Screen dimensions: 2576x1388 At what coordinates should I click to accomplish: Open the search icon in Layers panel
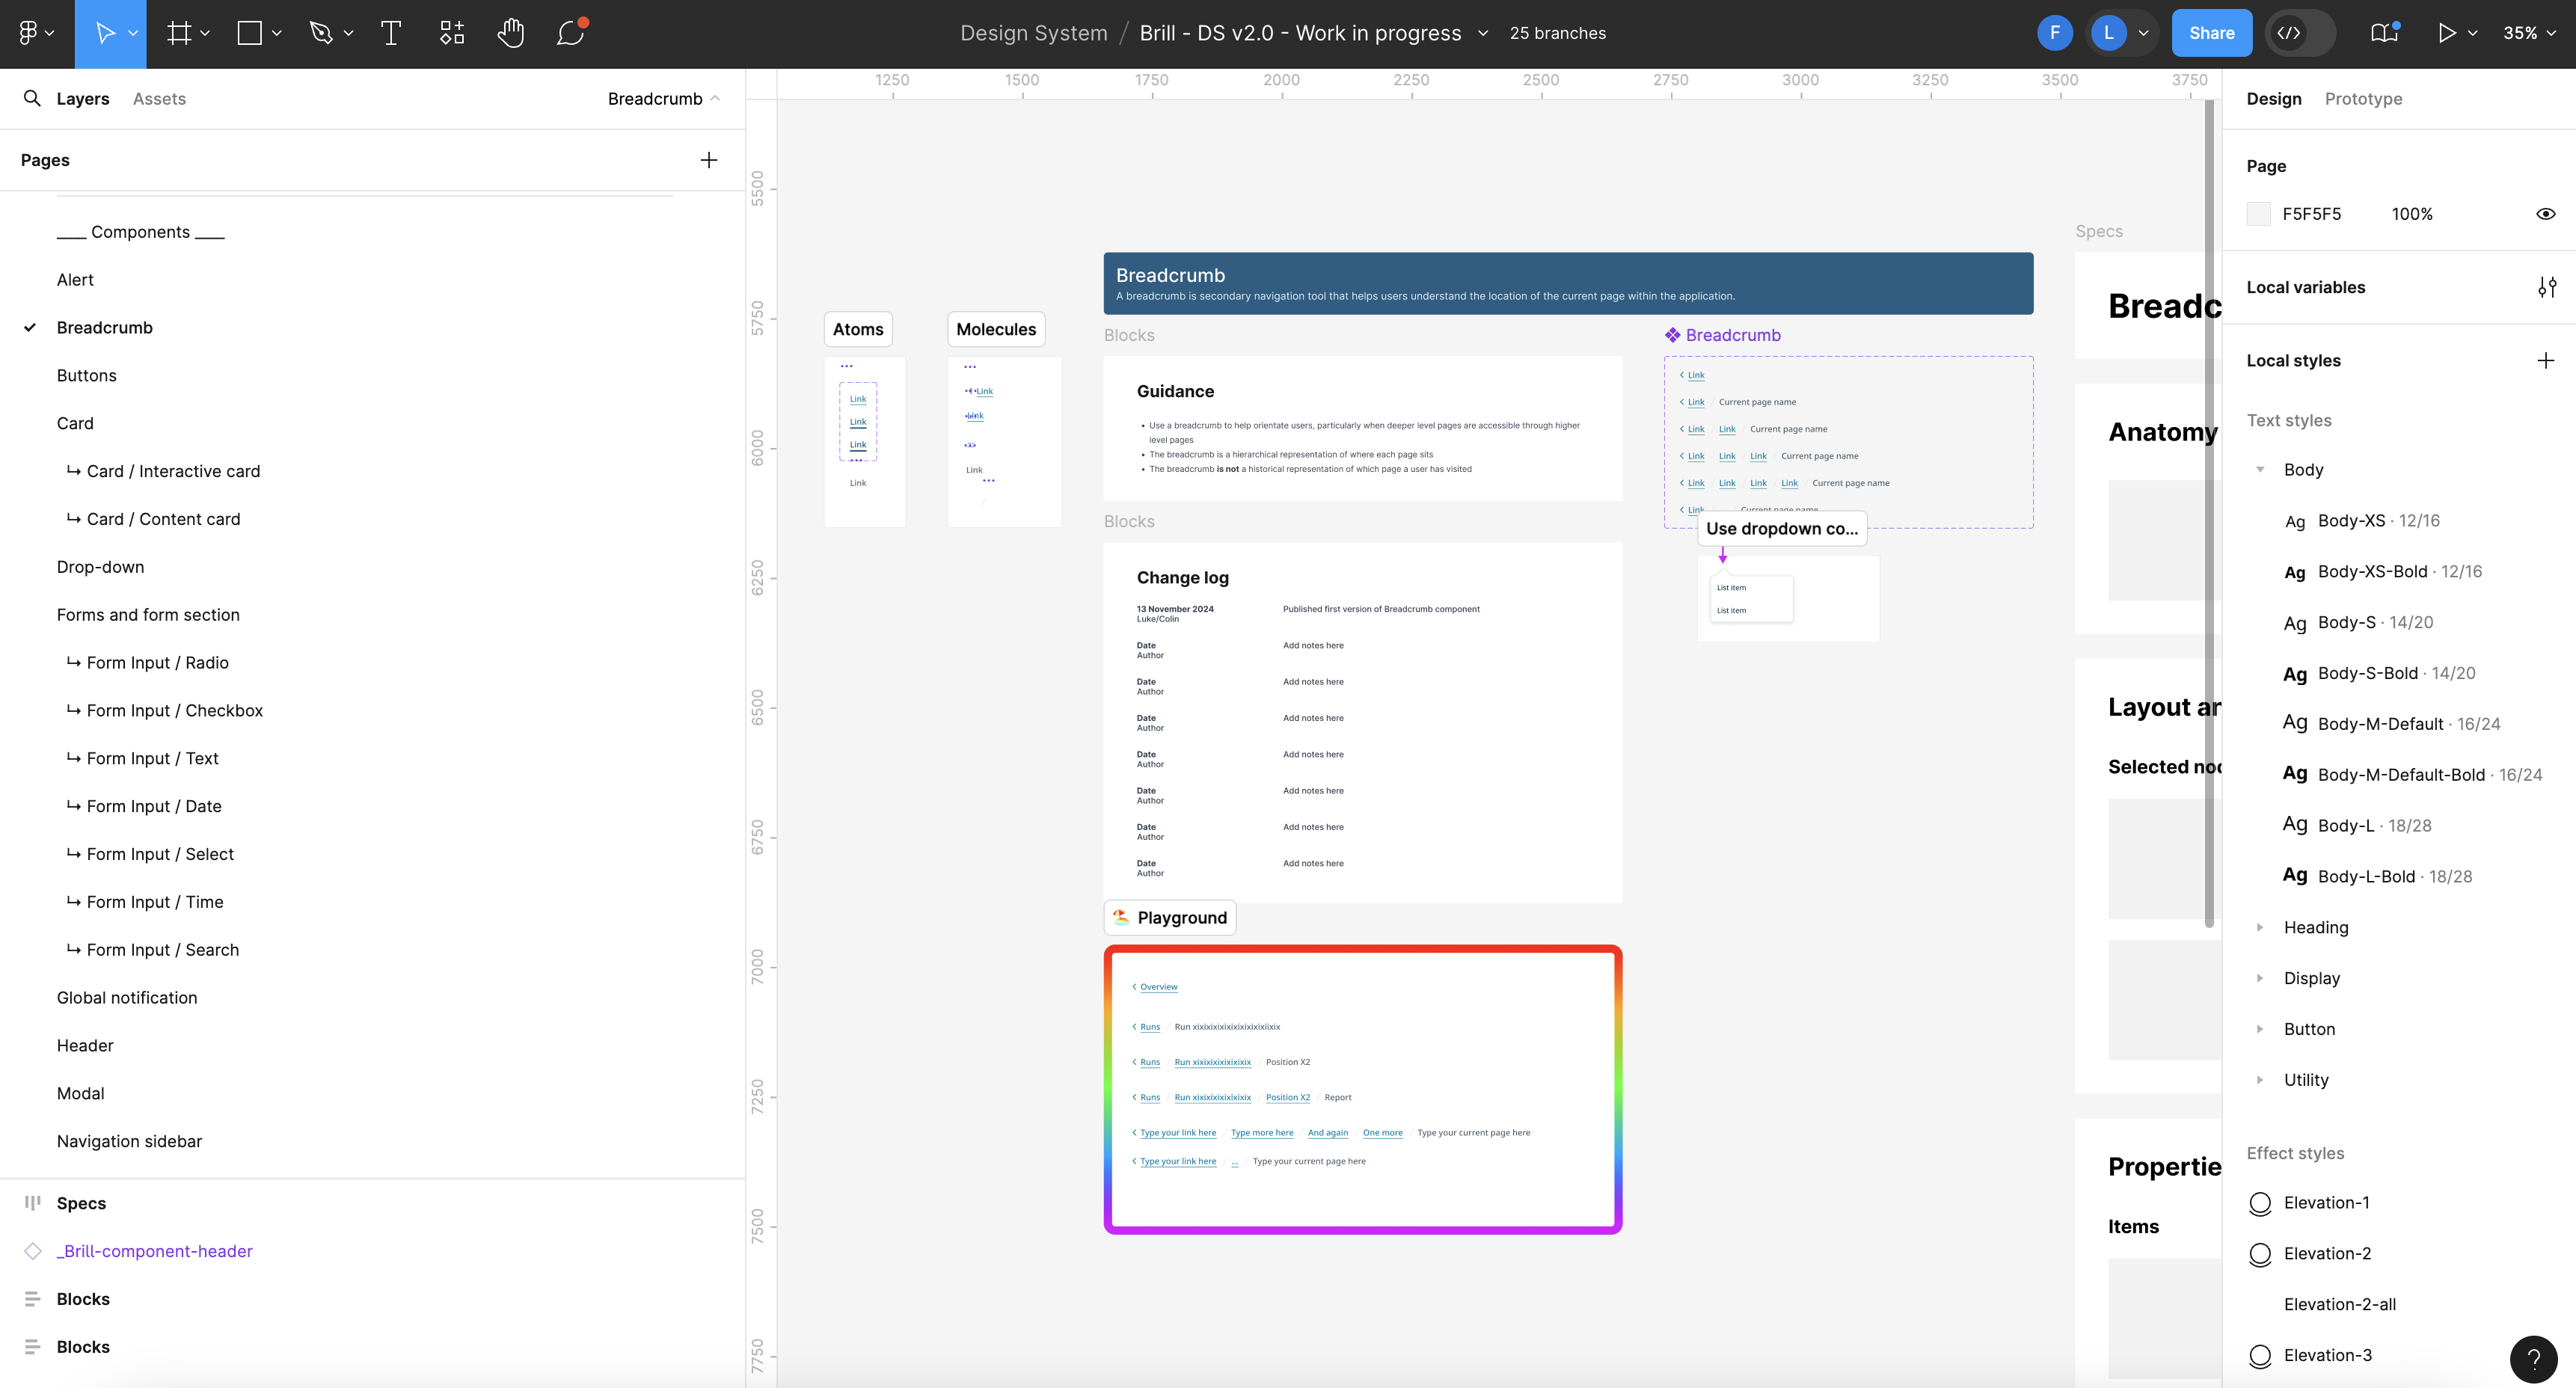(x=31, y=98)
